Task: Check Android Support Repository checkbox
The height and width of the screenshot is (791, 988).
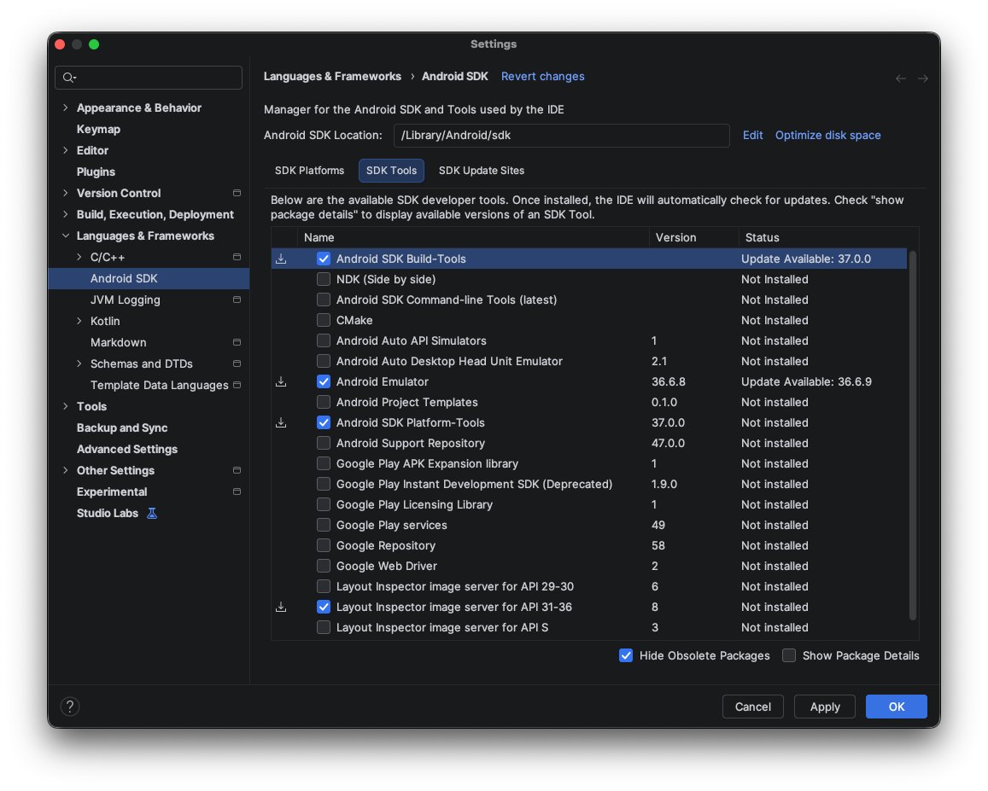Action: [x=324, y=443]
